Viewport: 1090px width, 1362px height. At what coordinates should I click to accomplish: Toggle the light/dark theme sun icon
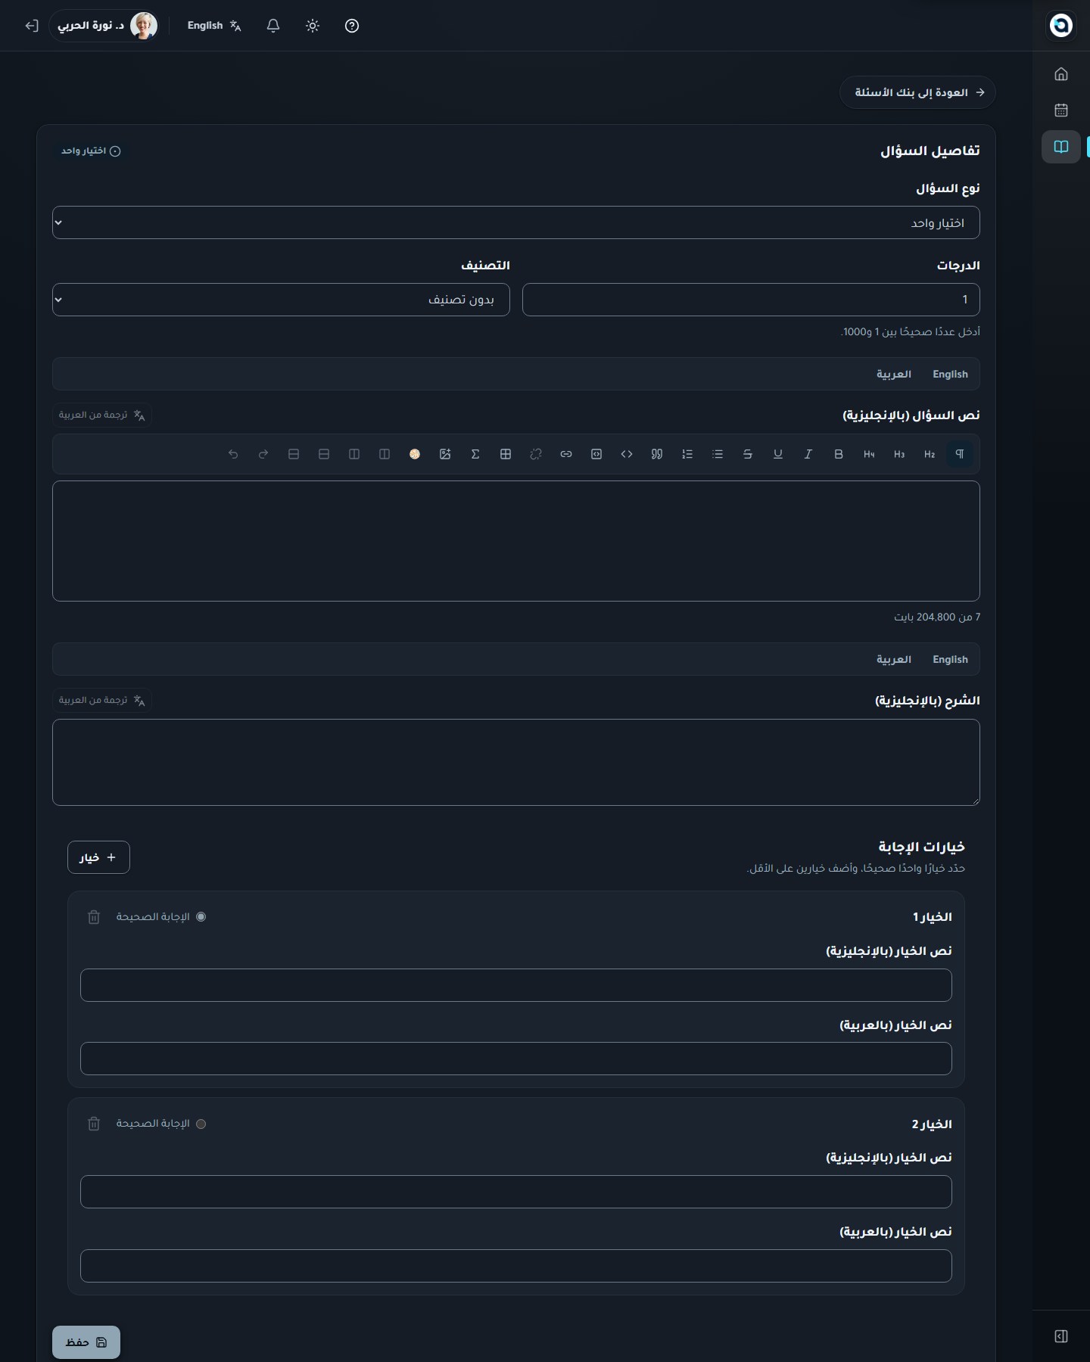tap(313, 26)
